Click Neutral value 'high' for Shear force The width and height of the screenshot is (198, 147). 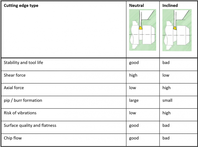tap(133, 75)
